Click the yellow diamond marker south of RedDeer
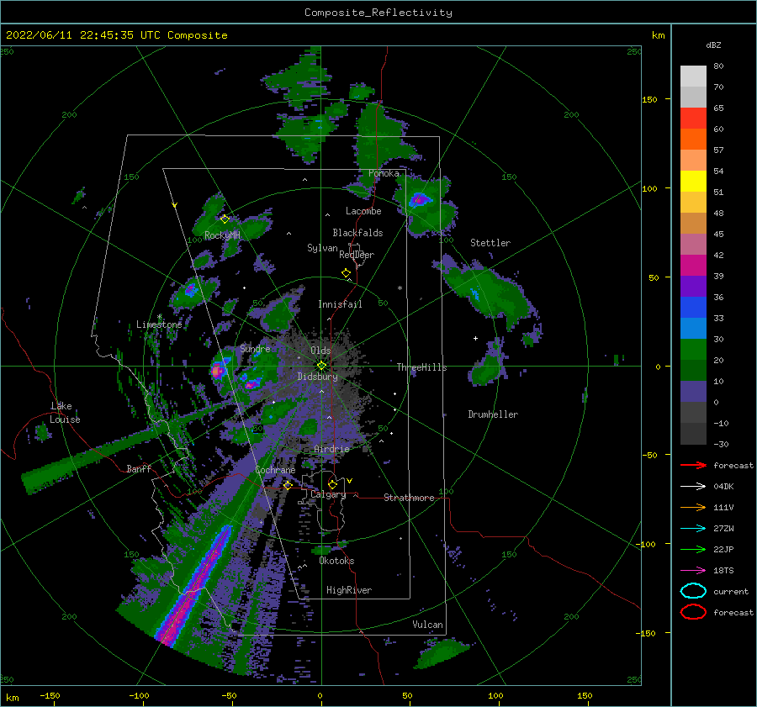The width and height of the screenshot is (757, 707). 347,272
